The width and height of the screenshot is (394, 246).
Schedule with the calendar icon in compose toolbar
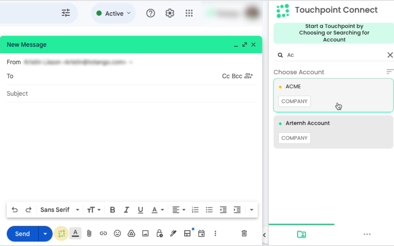pos(201,233)
